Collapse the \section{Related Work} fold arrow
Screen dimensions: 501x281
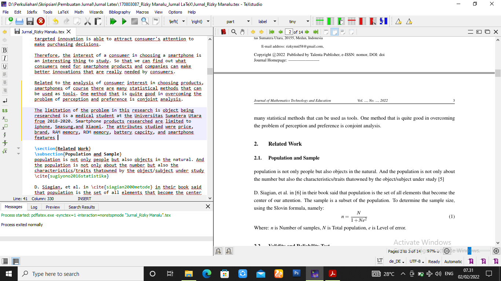tap(19, 149)
